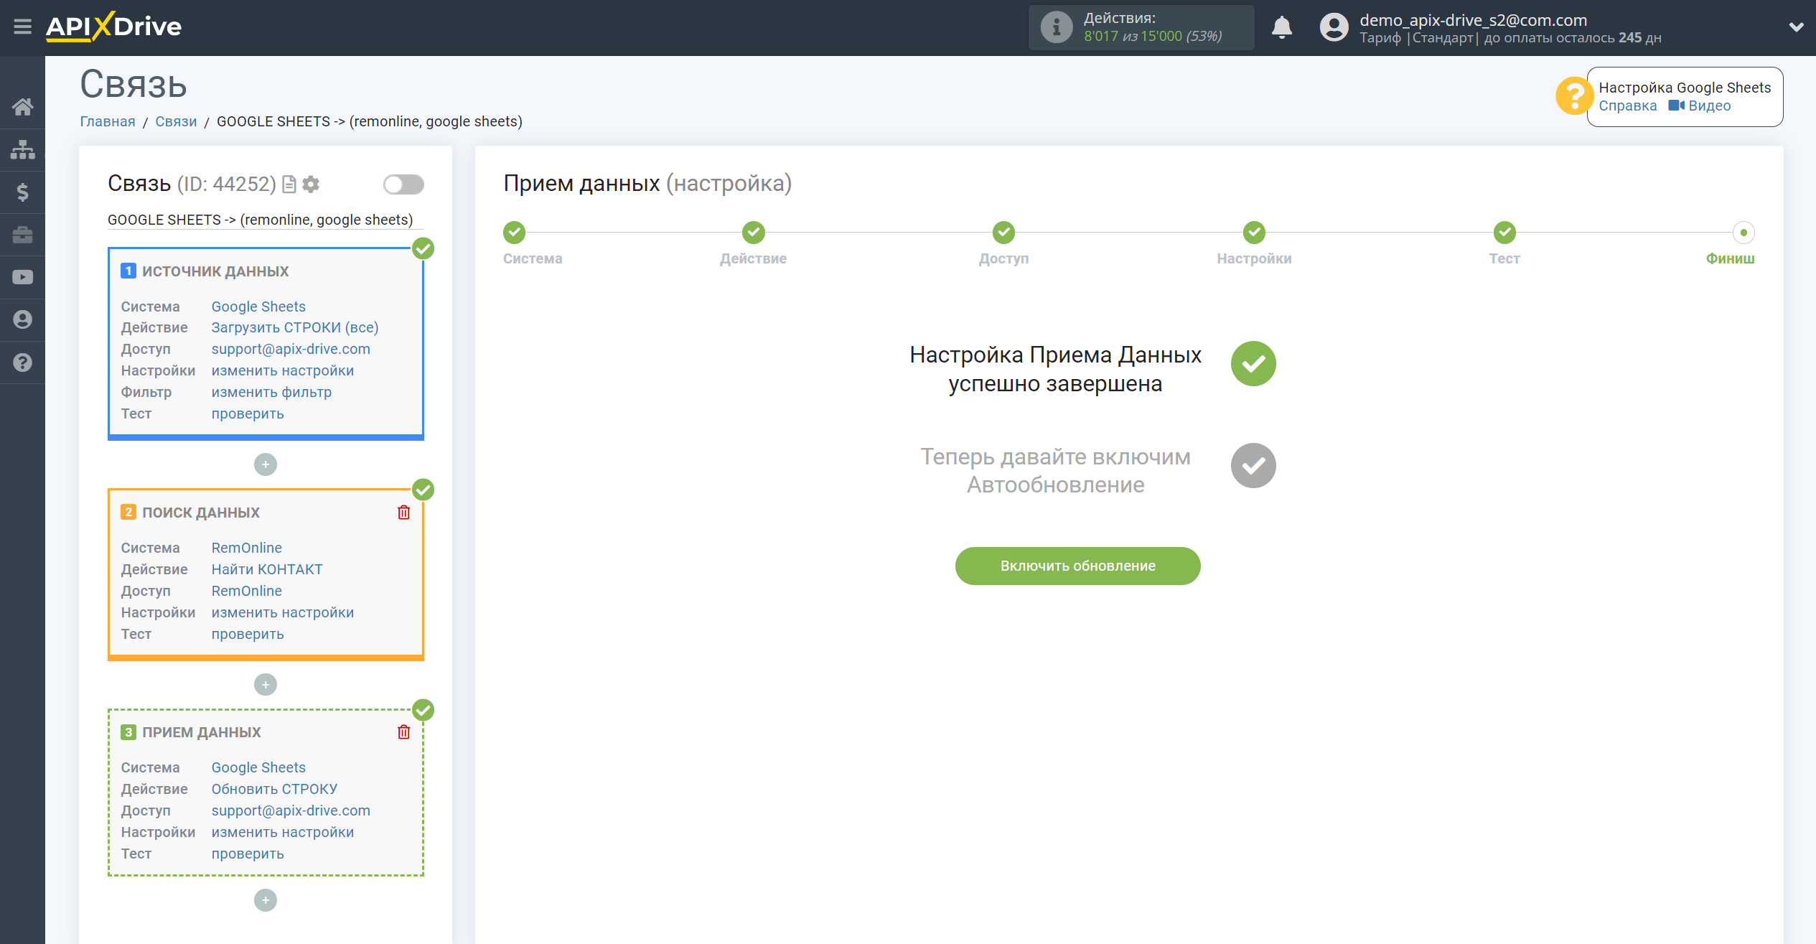The width and height of the screenshot is (1816, 944).
Task: Expand the account dropdown chevron
Action: point(1795,27)
